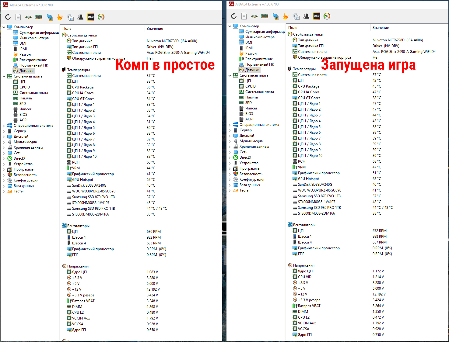Image resolution: width=449 pixels, height=342 pixels.
Task: Toggle the OSD panel icon in right window
Action: (317, 16)
